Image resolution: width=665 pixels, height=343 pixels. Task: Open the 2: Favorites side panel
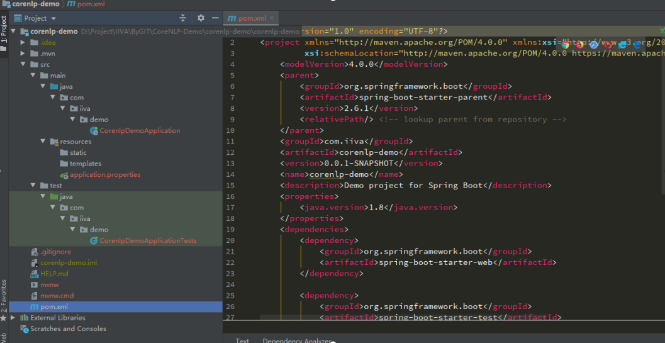coord(4,296)
